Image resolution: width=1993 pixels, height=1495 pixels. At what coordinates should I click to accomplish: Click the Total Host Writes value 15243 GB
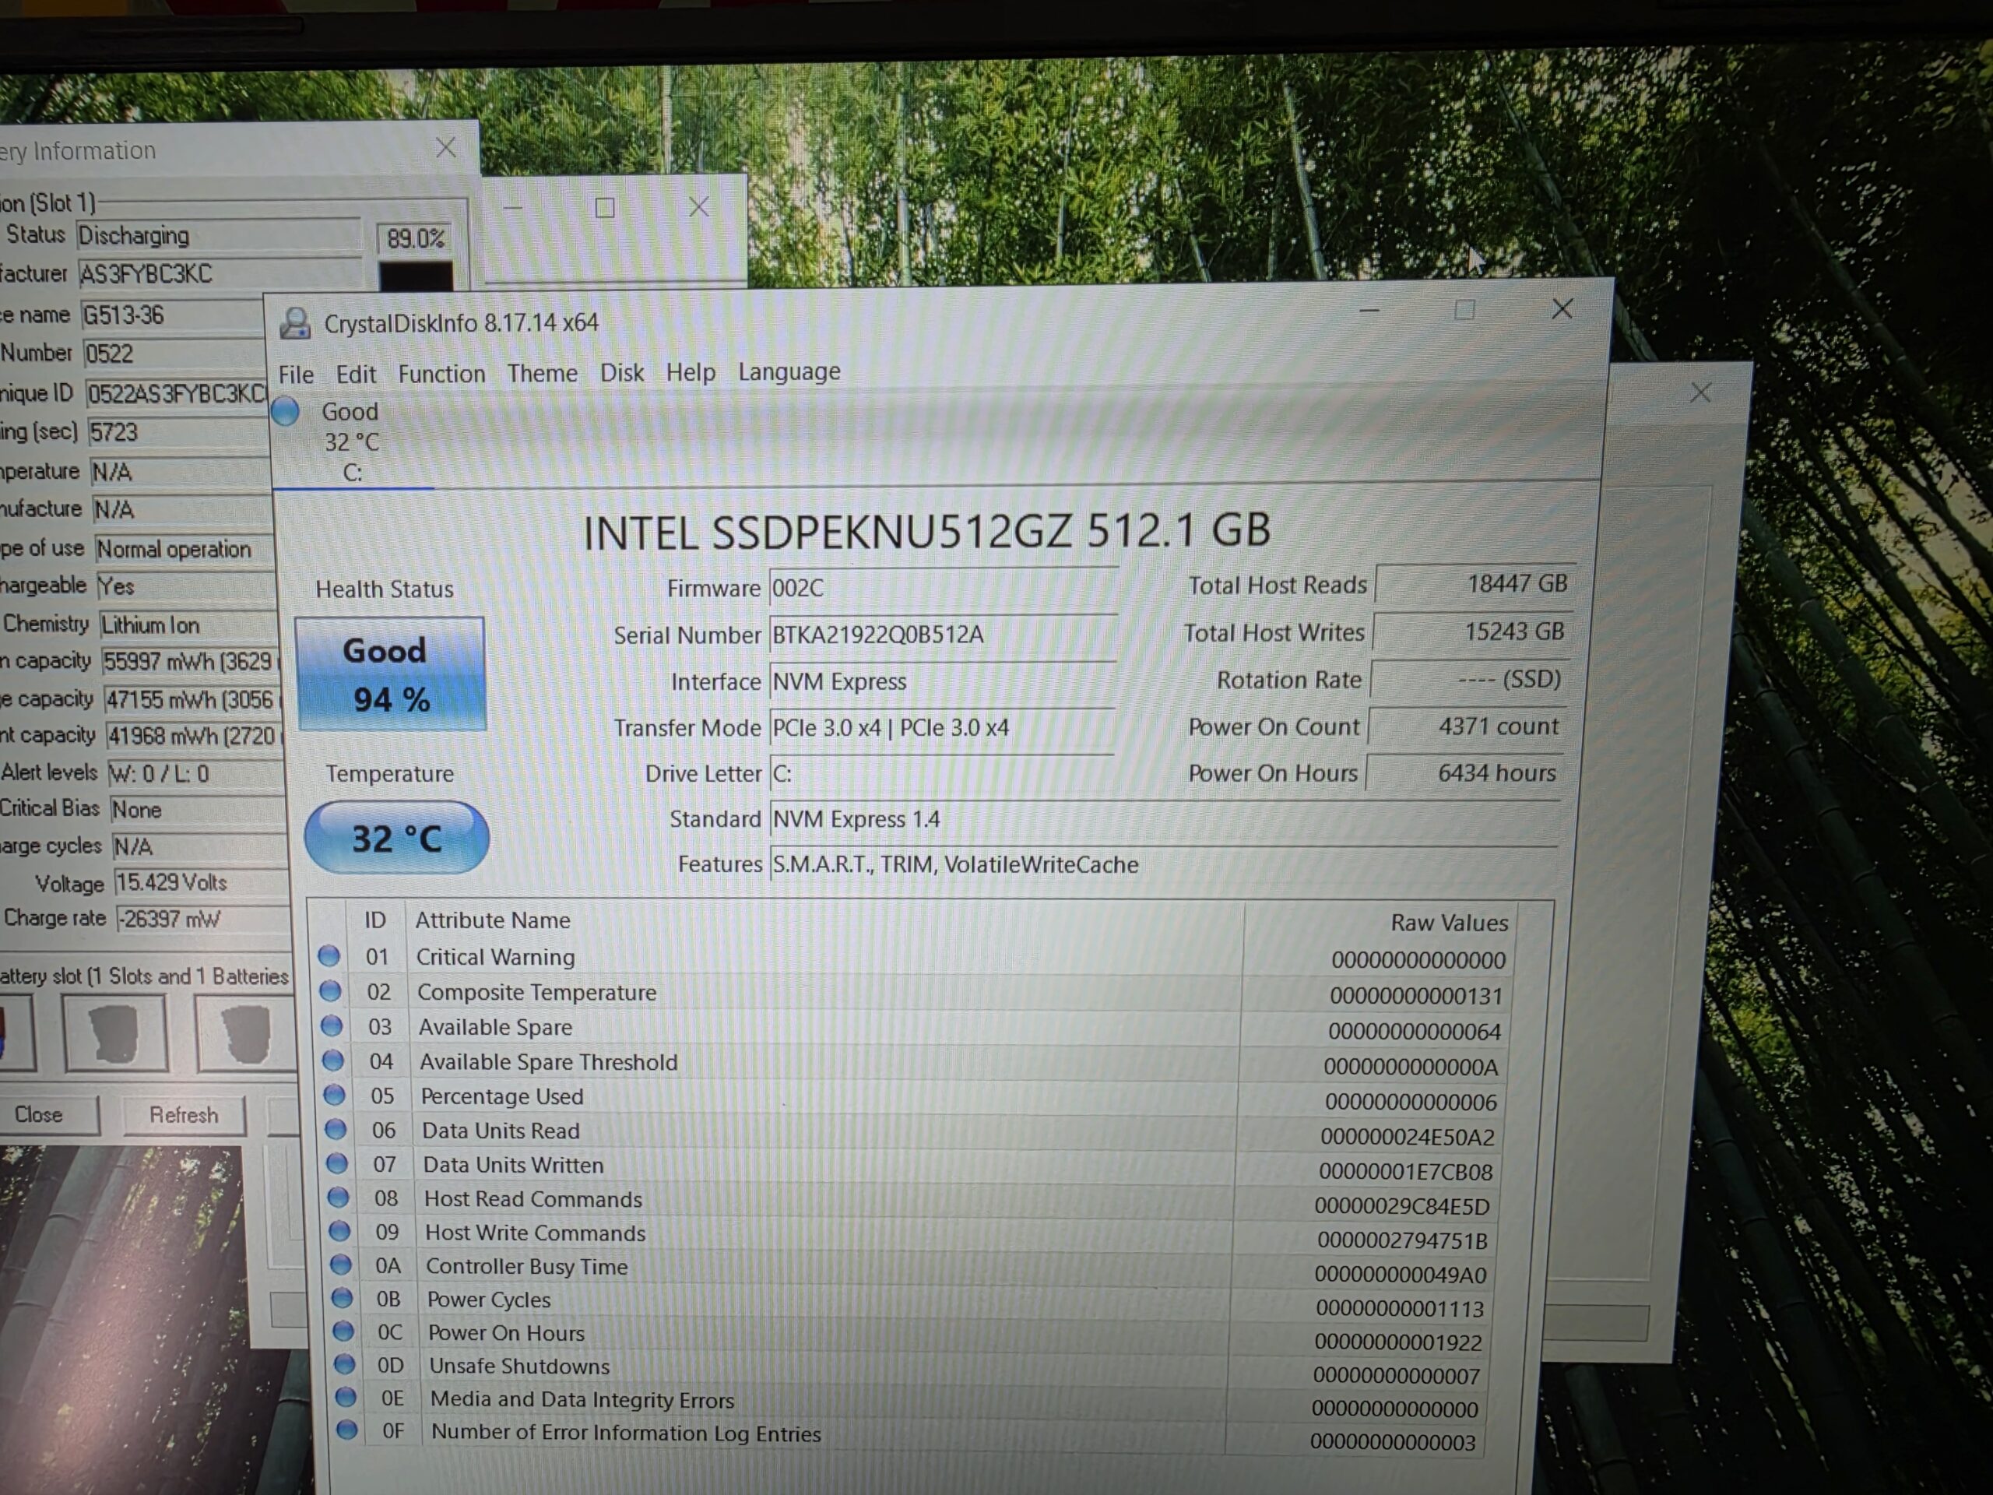pyautogui.click(x=1473, y=631)
